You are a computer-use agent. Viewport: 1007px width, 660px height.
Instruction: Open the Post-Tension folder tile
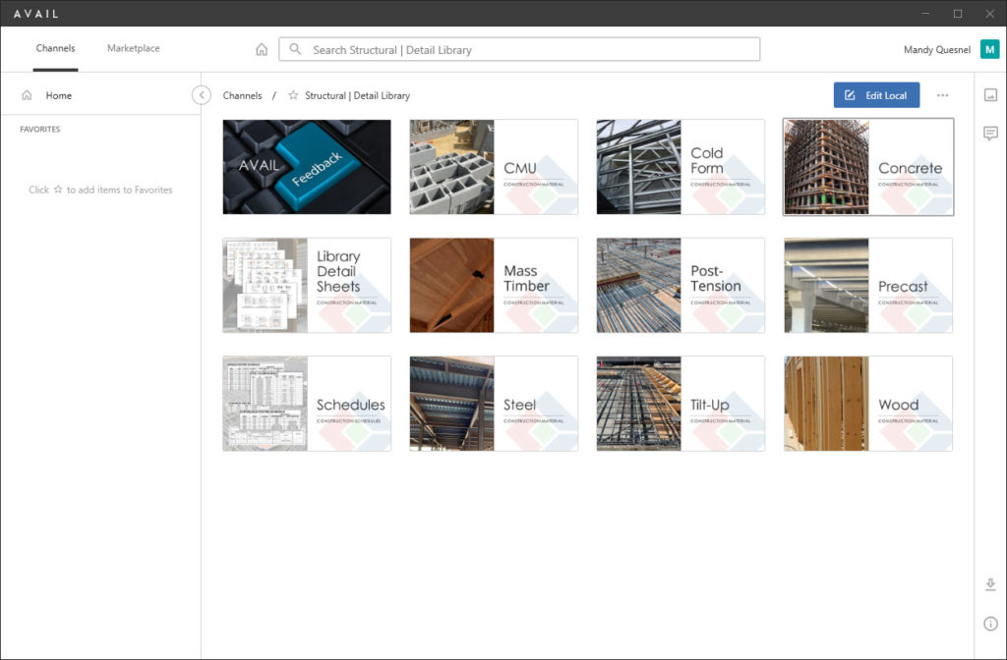point(681,286)
